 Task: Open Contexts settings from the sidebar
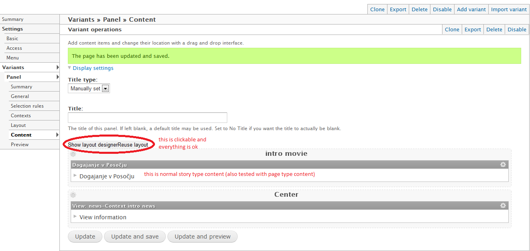[21, 115]
